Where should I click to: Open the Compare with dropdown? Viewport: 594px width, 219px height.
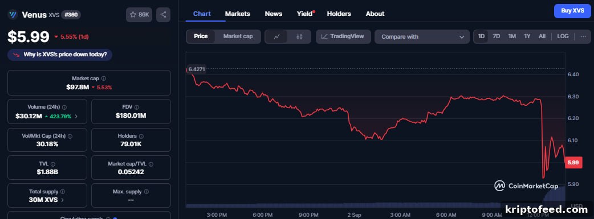pyautogui.click(x=422, y=36)
